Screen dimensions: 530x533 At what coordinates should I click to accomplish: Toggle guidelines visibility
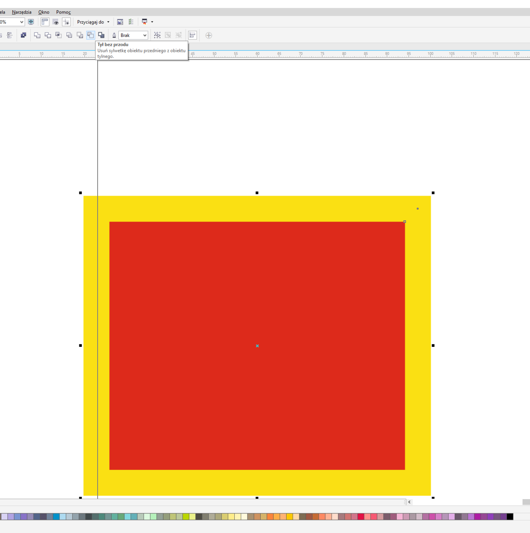coord(66,22)
